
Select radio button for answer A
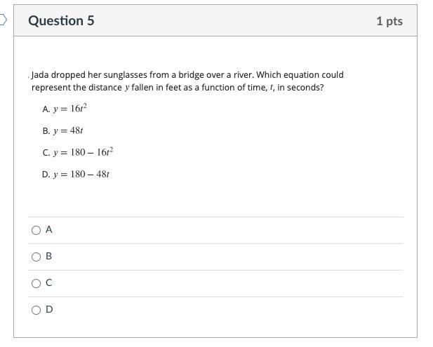click(x=36, y=230)
